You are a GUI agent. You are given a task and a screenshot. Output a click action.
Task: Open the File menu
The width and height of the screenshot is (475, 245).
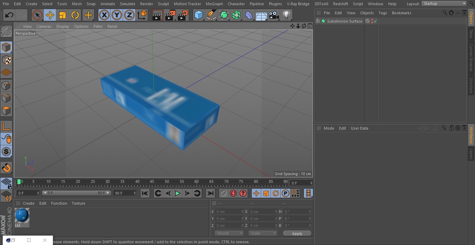[6, 4]
